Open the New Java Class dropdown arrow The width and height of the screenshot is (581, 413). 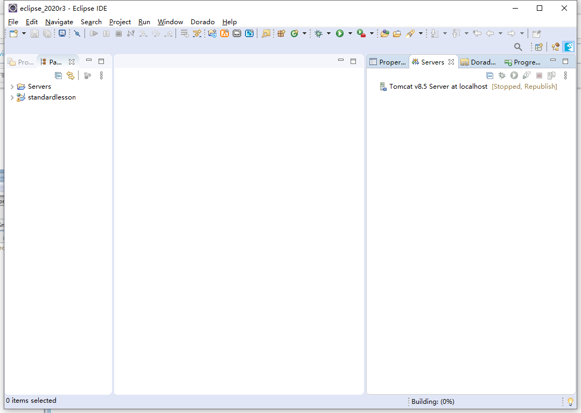pyautogui.click(x=304, y=34)
